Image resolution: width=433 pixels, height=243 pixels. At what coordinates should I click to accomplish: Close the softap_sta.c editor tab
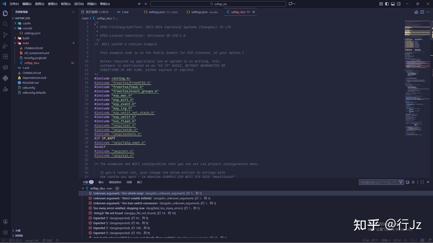pyautogui.click(x=253, y=12)
